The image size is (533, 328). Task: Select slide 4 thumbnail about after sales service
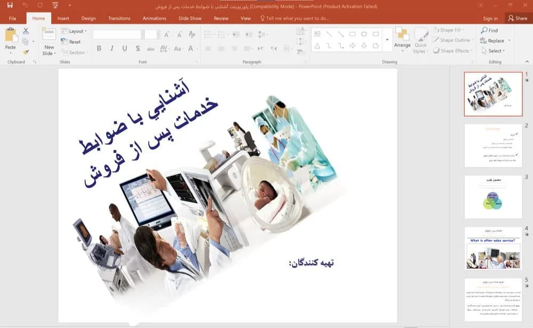pyautogui.click(x=493, y=249)
